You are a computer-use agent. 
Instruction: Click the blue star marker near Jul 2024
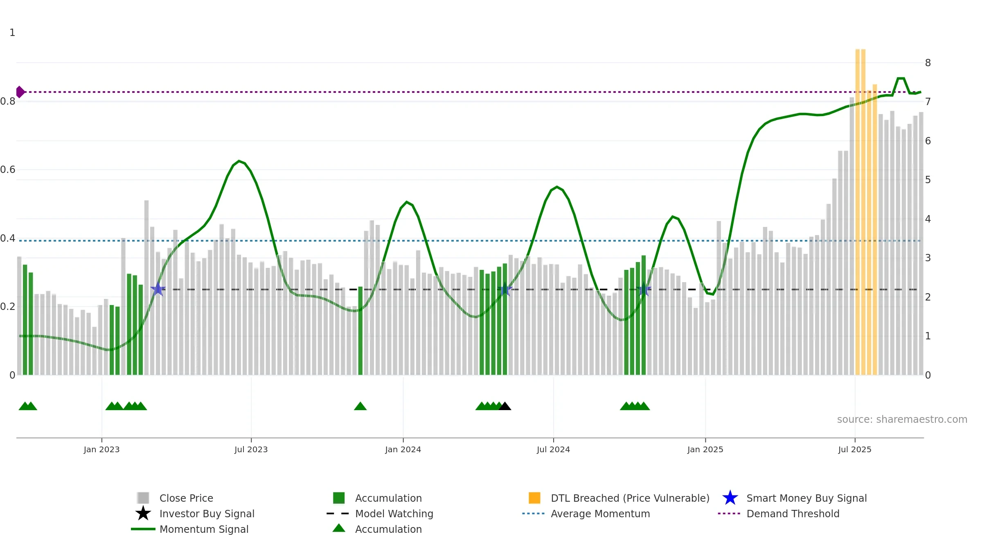(x=505, y=289)
